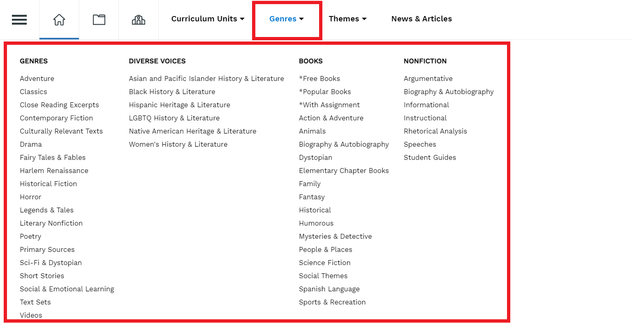632x323 pixels.
Task: Open Asian and Pacific Islander History & Literature
Action: click(x=206, y=78)
